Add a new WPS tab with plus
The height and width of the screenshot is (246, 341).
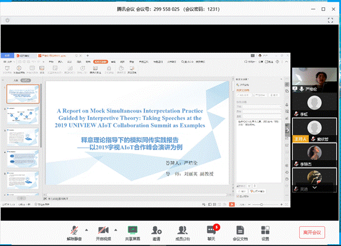click(x=88, y=56)
